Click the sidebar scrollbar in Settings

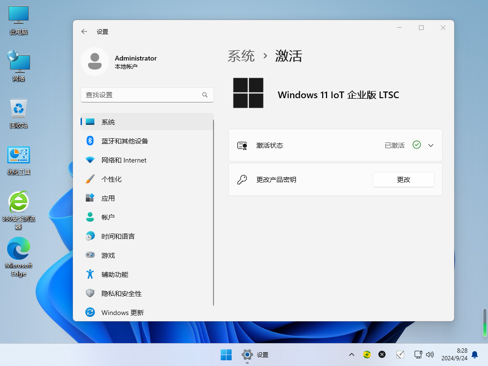click(213, 213)
